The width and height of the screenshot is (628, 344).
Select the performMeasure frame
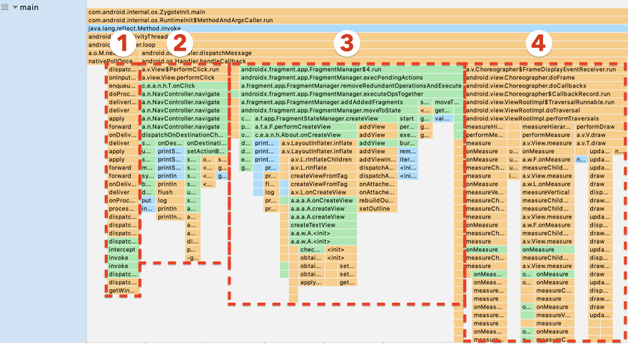click(547, 135)
